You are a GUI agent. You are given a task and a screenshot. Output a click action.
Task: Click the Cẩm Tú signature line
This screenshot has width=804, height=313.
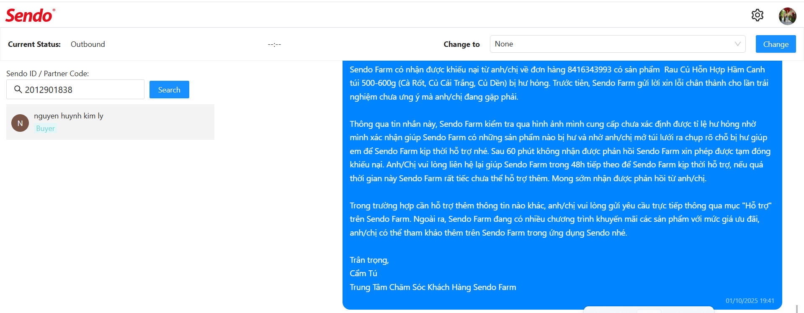[363, 273]
